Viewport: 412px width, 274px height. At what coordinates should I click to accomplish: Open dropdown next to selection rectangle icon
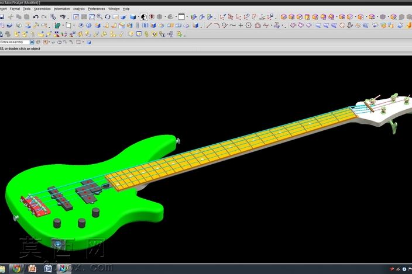pyautogui.click(x=83, y=42)
